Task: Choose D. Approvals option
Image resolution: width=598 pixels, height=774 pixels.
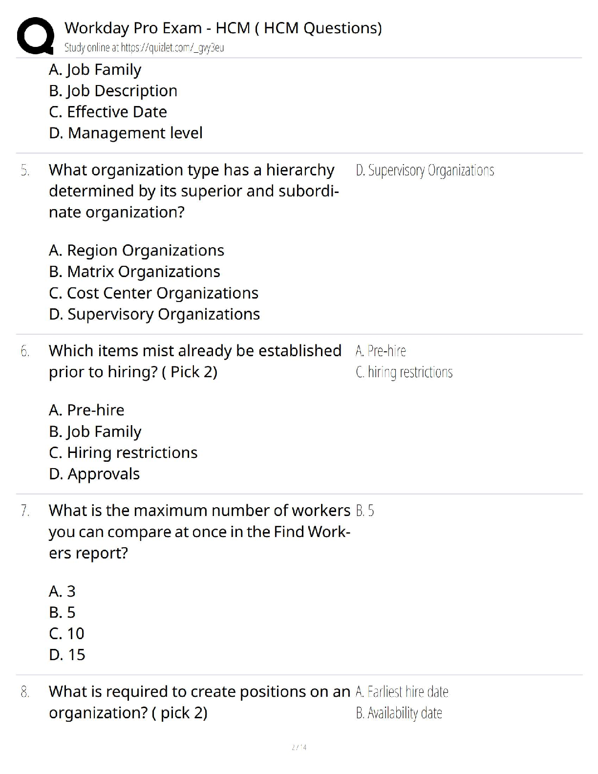Action: point(94,474)
